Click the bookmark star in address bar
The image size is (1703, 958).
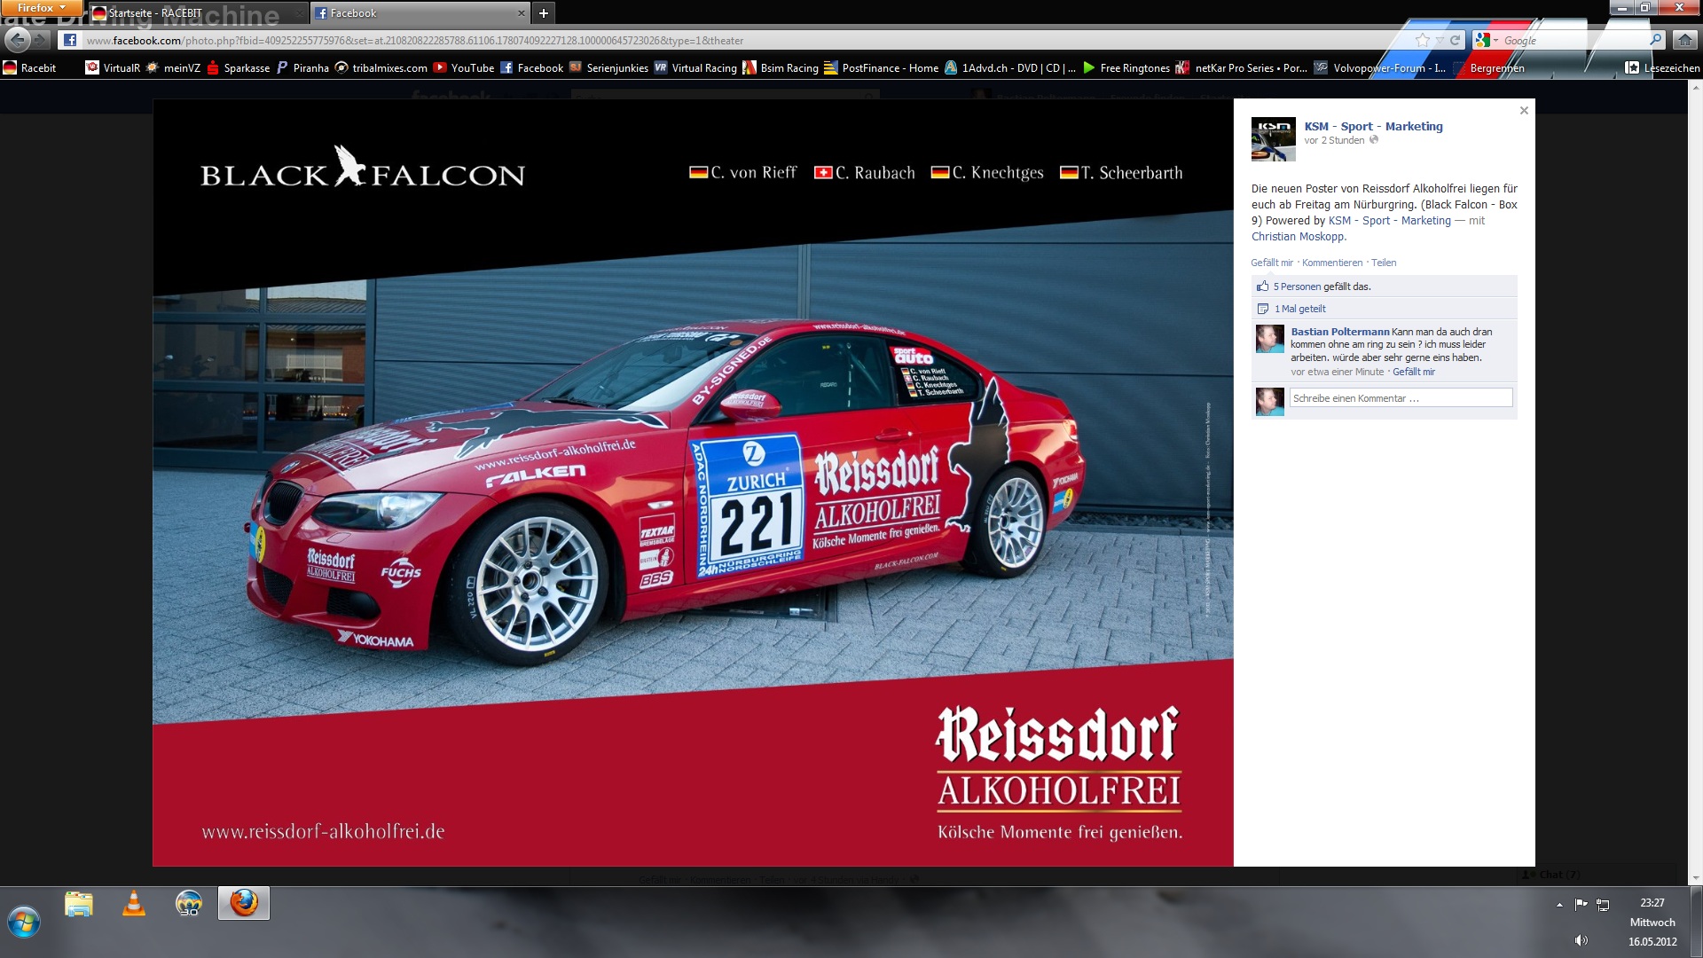1423,40
